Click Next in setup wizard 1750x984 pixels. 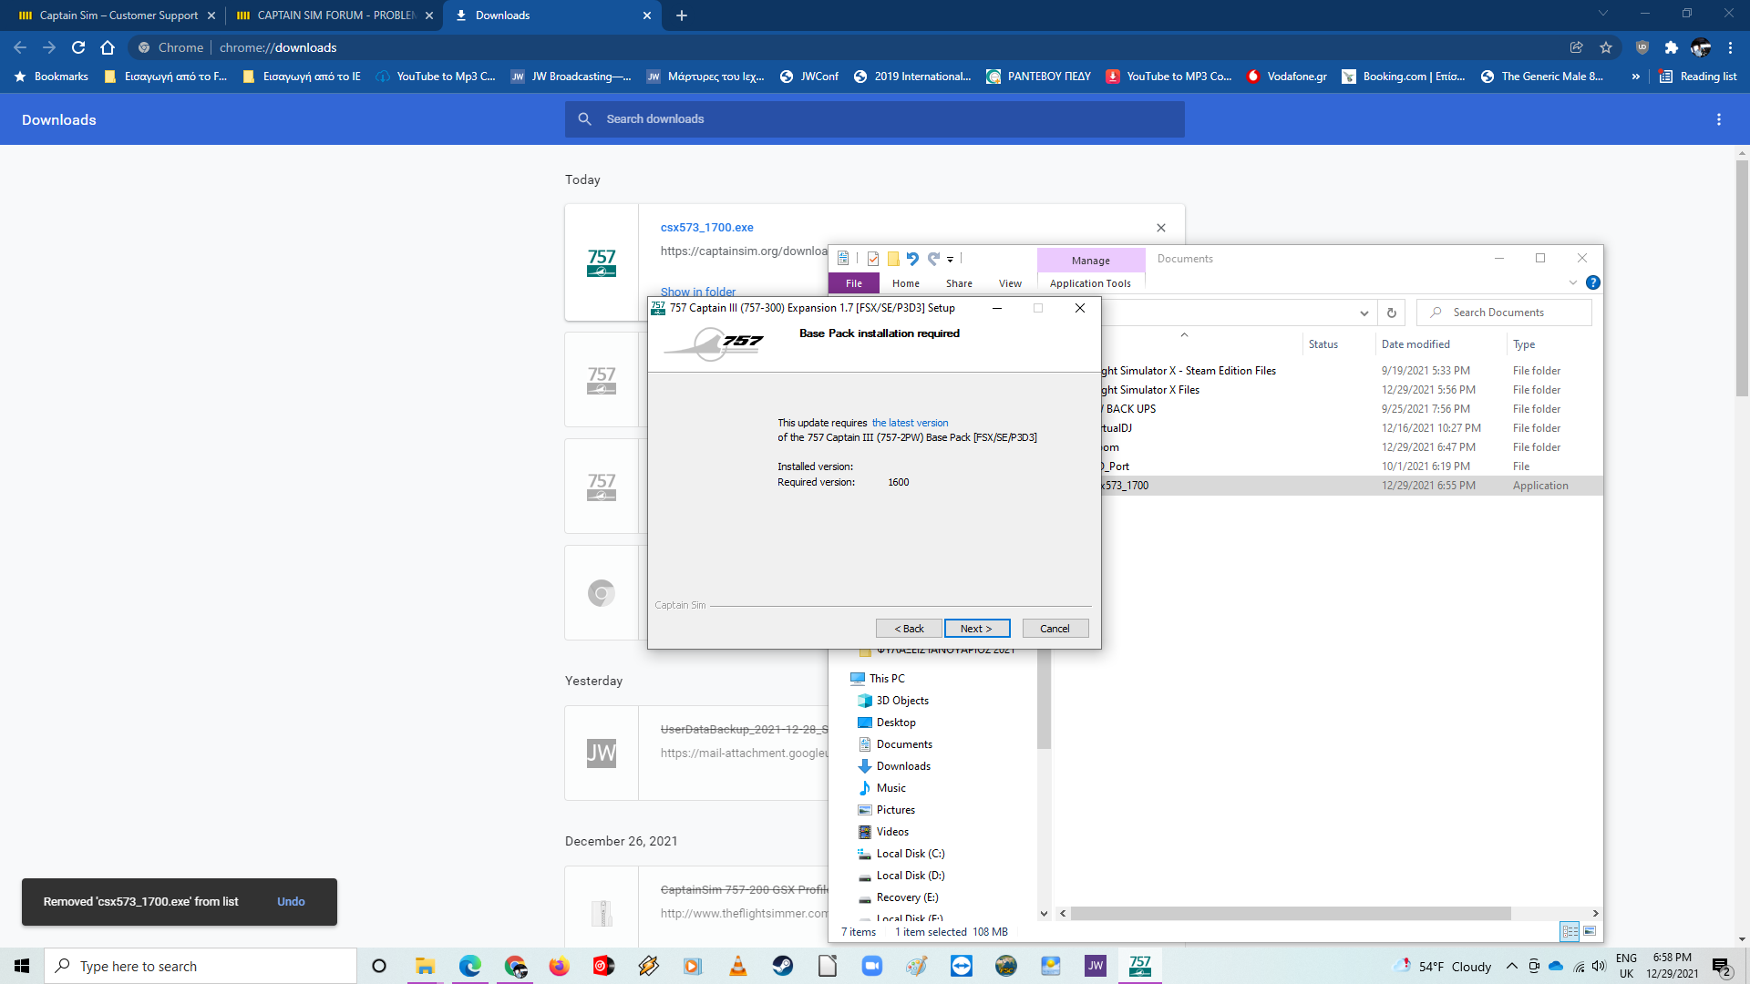tap(976, 629)
